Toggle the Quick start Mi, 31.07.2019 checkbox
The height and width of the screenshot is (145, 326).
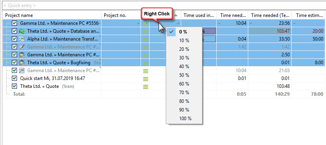(x=14, y=78)
